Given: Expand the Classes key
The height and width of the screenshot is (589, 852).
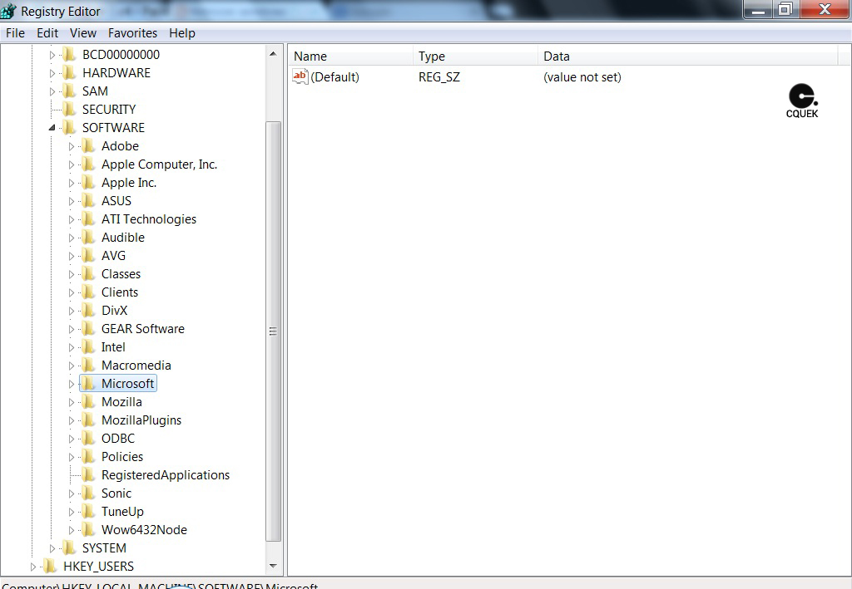Looking at the screenshot, I should coord(72,274).
